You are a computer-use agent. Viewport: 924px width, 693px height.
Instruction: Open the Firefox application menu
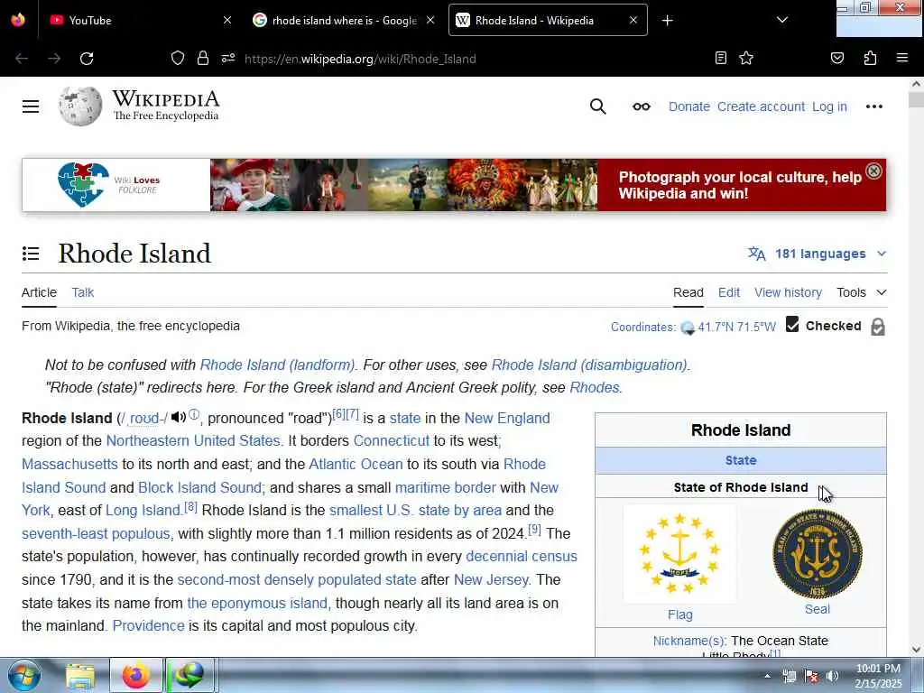[x=901, y=58]
